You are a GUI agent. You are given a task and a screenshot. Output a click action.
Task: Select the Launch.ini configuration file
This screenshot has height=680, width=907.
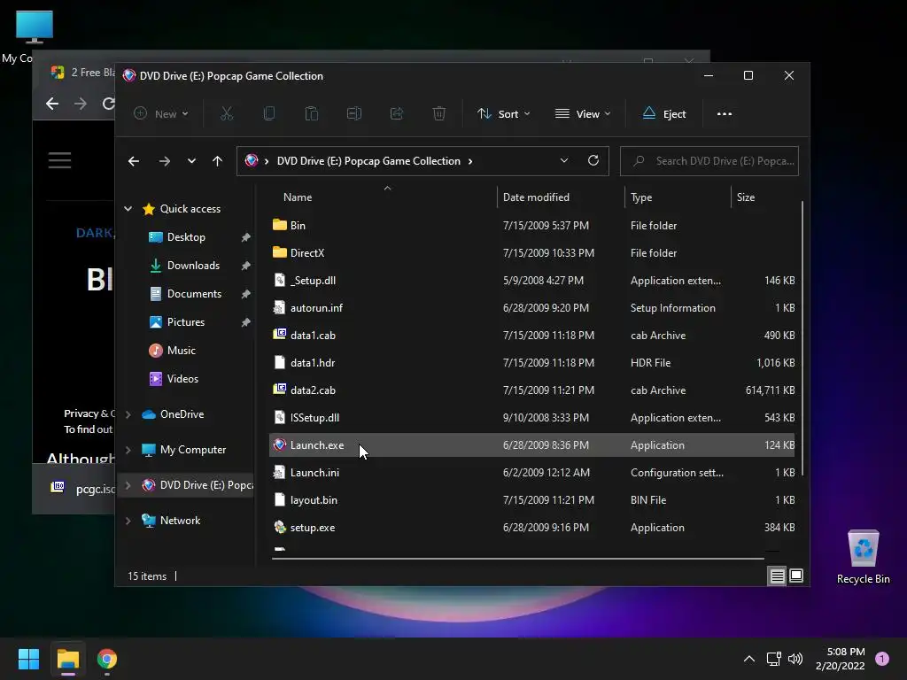531,473
